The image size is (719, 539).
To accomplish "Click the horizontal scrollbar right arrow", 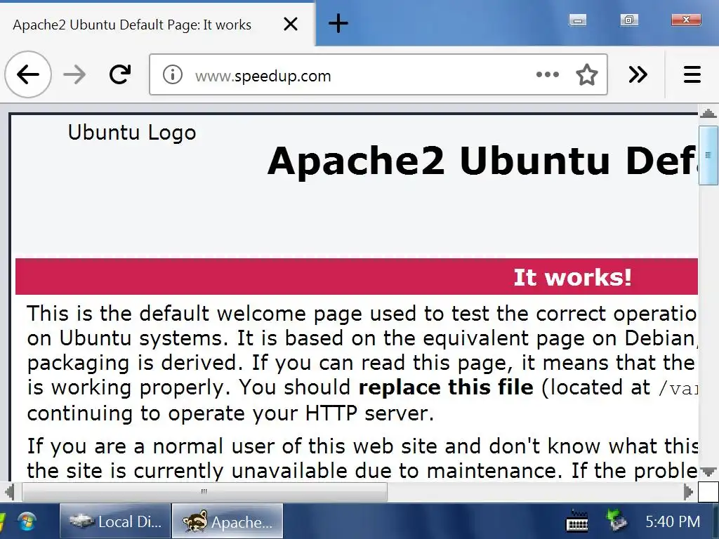I will 688,492.
